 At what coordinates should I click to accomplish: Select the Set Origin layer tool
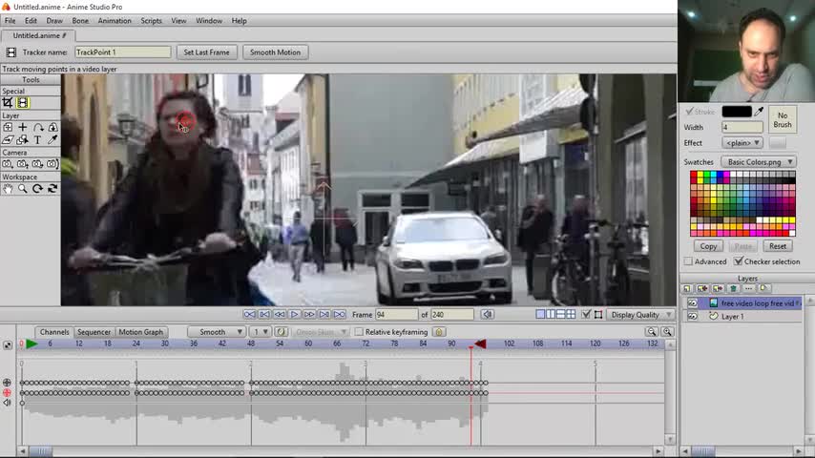(8, 127)
